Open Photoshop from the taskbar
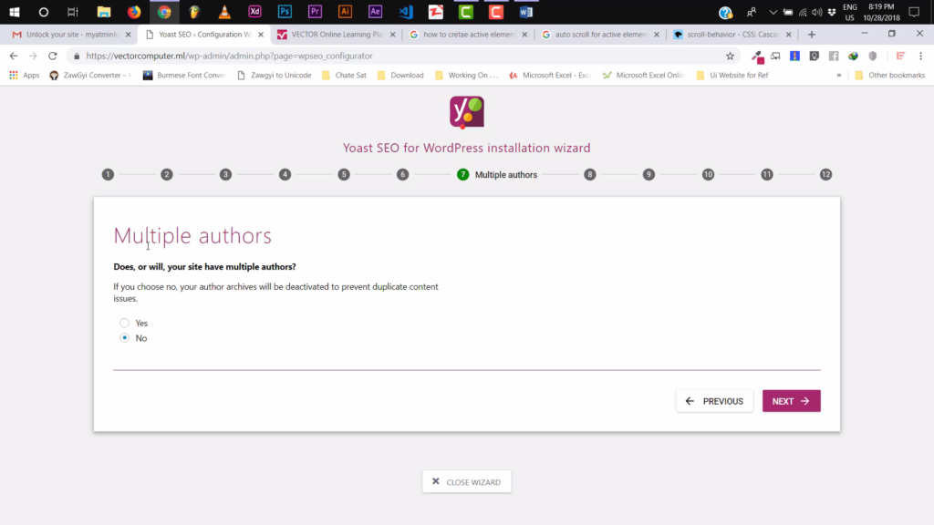Viewport: 934px width, 525px height. (285, 12)
